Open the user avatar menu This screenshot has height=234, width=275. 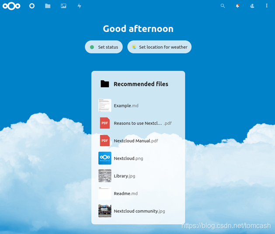coord(267,6)
